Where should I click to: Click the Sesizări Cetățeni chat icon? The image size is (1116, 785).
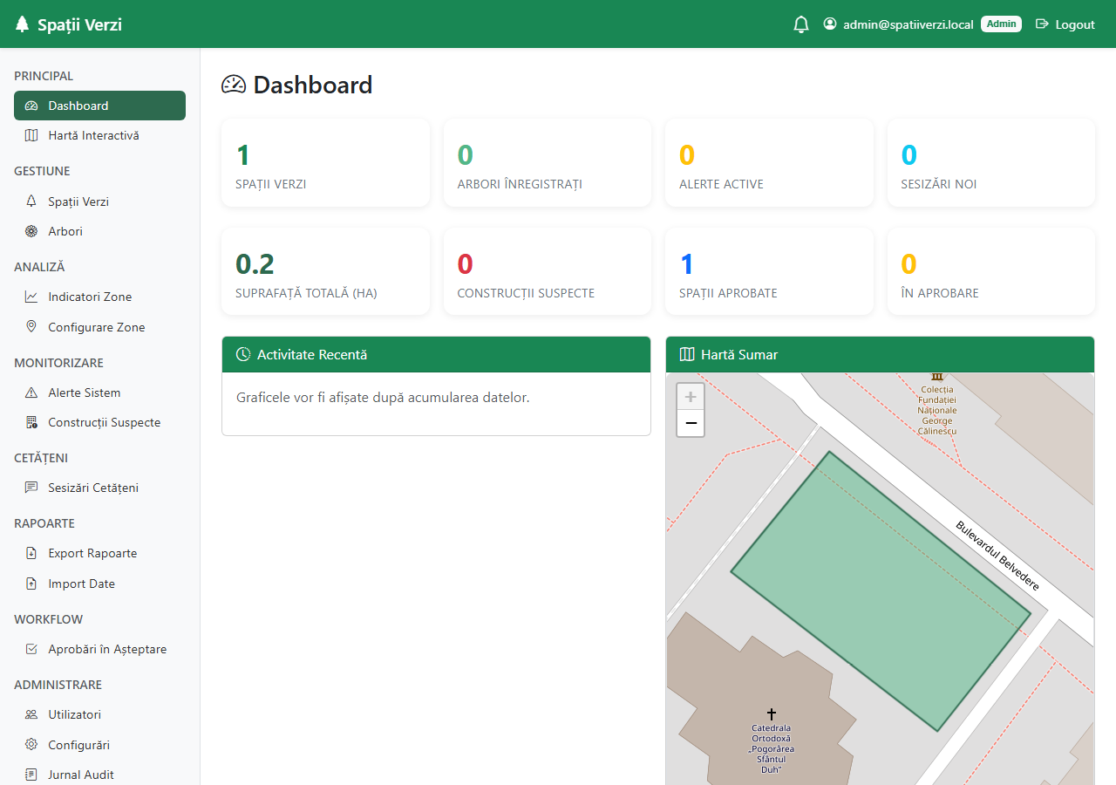(31, 488)
